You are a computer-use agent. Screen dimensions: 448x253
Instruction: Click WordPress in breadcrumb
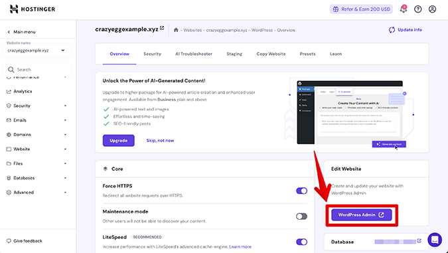[x=262, y=30]
